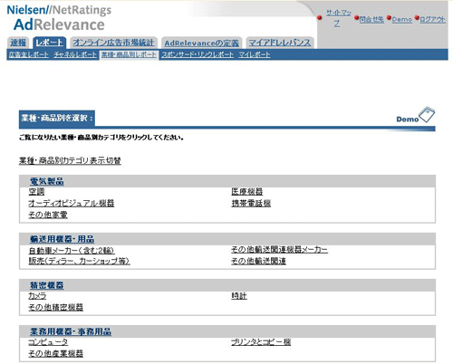
Task: Open the 広告主レポート submenu item
Action: pos(29,54)
